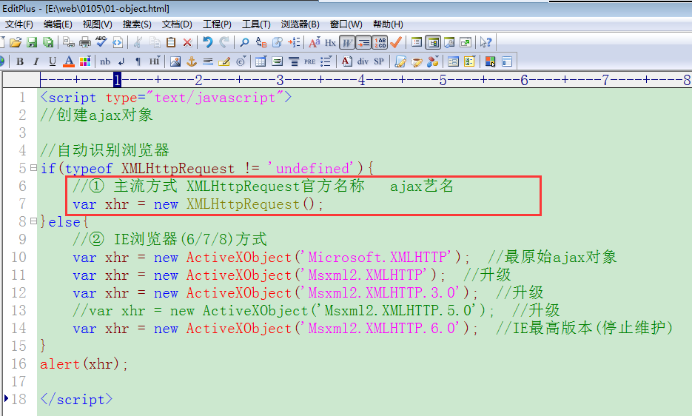
Task: Insert an anchor tag
Action: 192,61
